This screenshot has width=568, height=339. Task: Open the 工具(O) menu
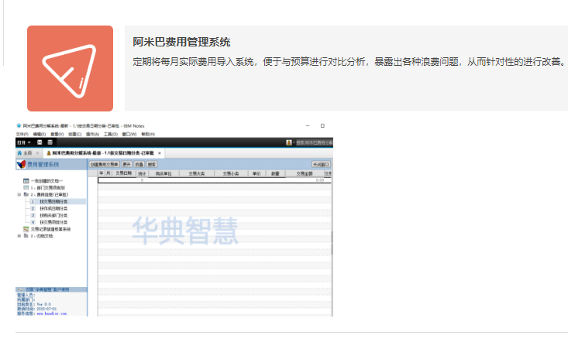(x=111, y=134)
